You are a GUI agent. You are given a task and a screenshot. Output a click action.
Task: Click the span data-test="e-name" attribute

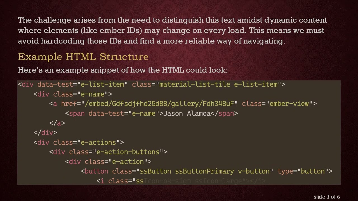pyautogui.click(x=124, y=113)
